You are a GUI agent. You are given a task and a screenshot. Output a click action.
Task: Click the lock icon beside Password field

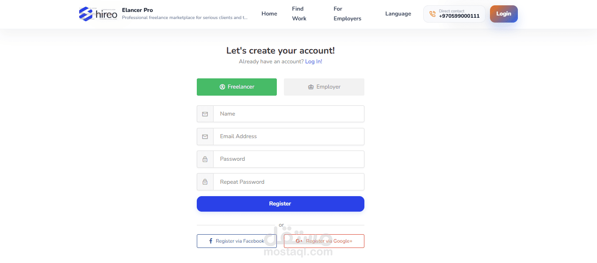tap(205, 159)
